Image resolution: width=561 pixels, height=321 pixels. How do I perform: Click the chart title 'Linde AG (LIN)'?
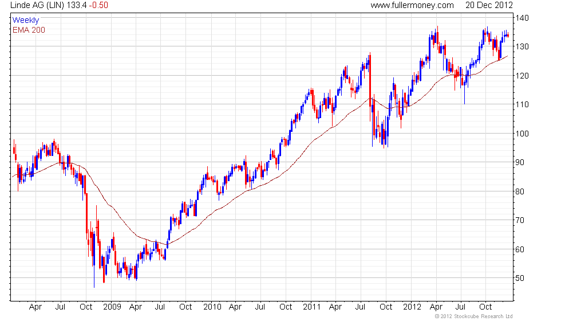[x=37, y=5]
